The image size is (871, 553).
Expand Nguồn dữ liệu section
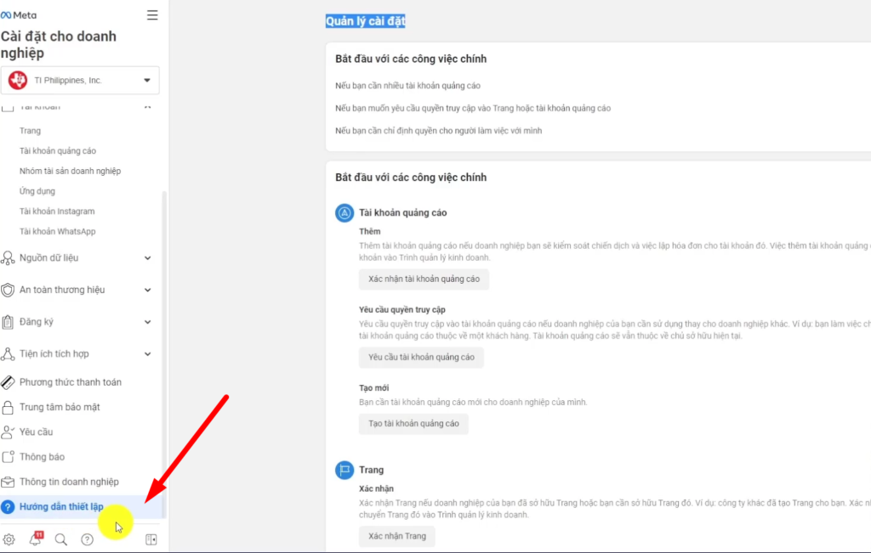tap(76, 258)
